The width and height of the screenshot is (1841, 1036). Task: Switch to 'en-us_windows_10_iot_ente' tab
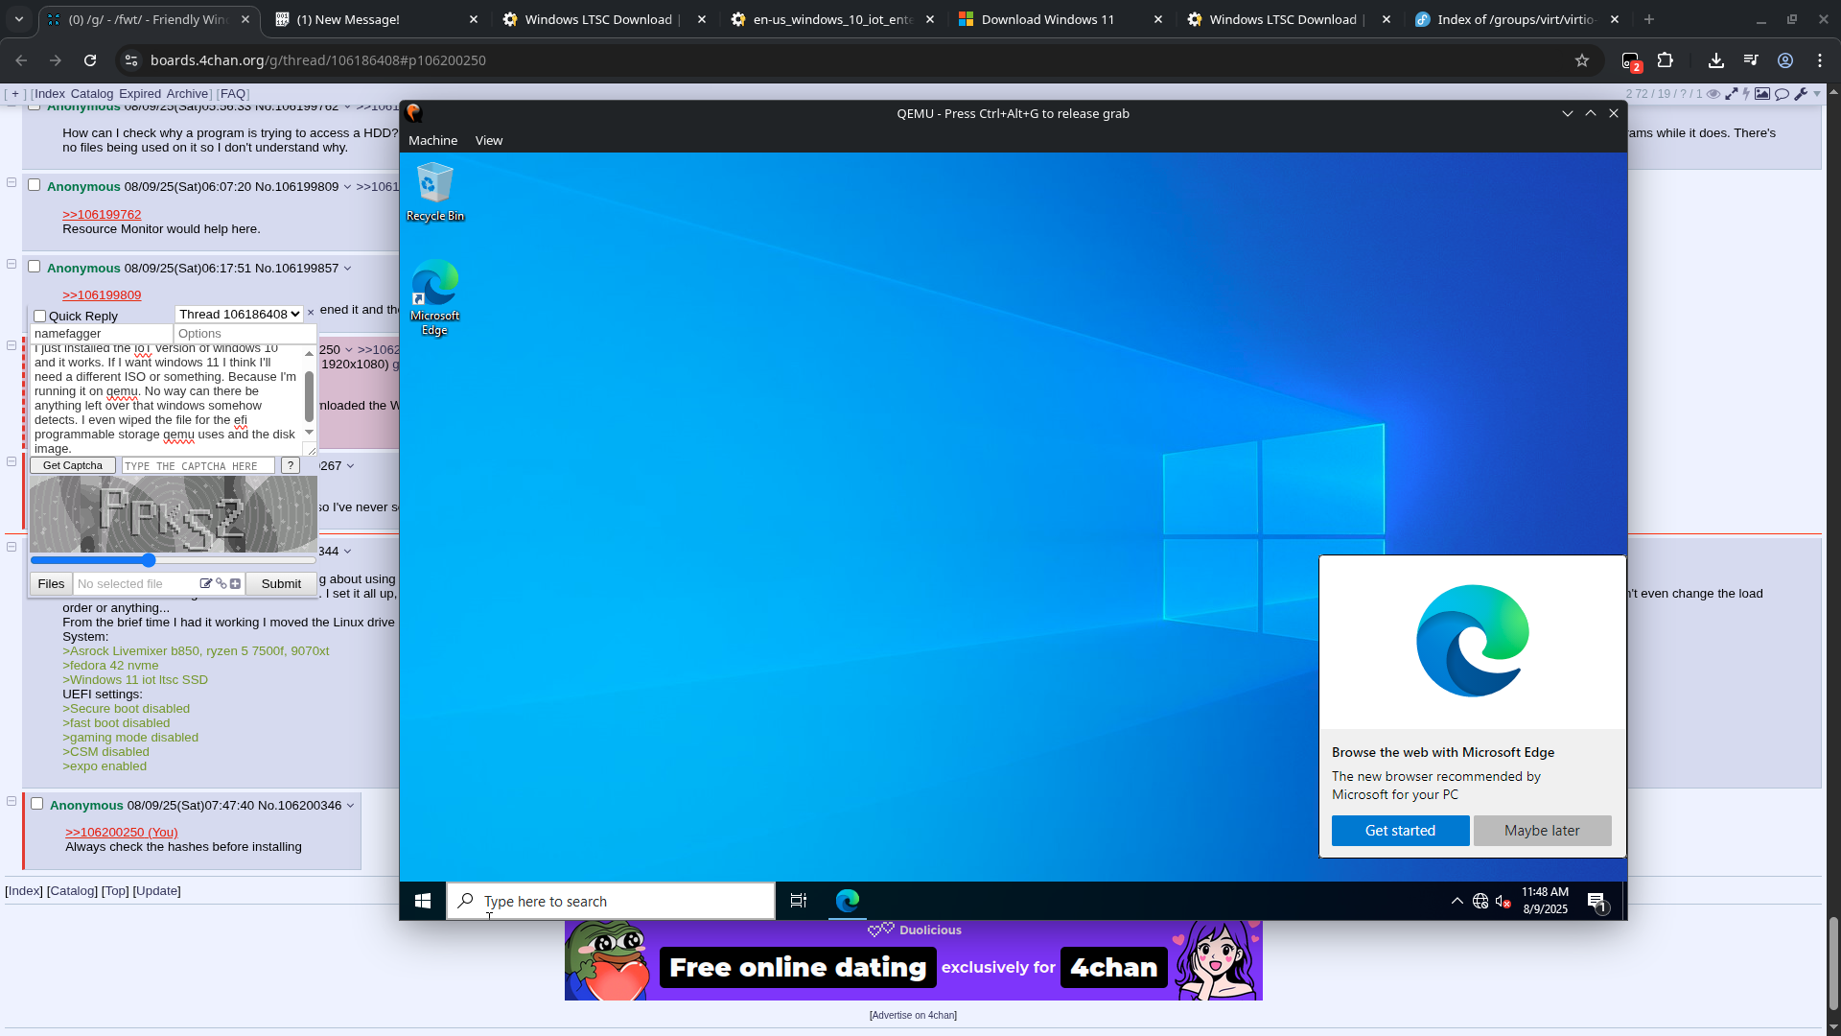(x=832, y=19)
